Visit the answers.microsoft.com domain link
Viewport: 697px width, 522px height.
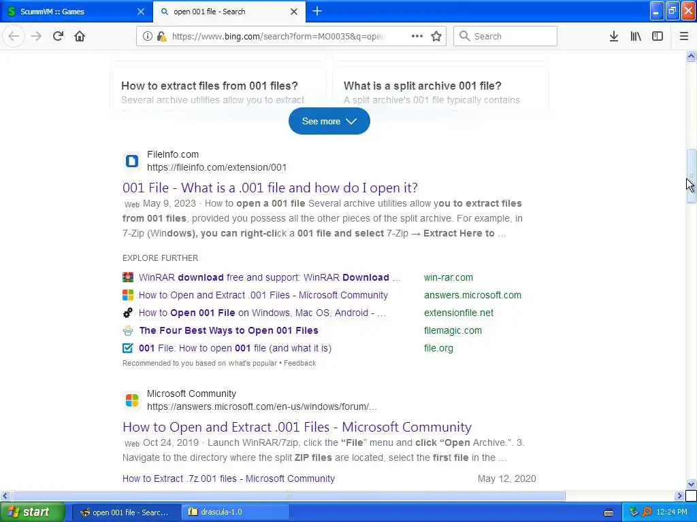(x=472, y=295)
